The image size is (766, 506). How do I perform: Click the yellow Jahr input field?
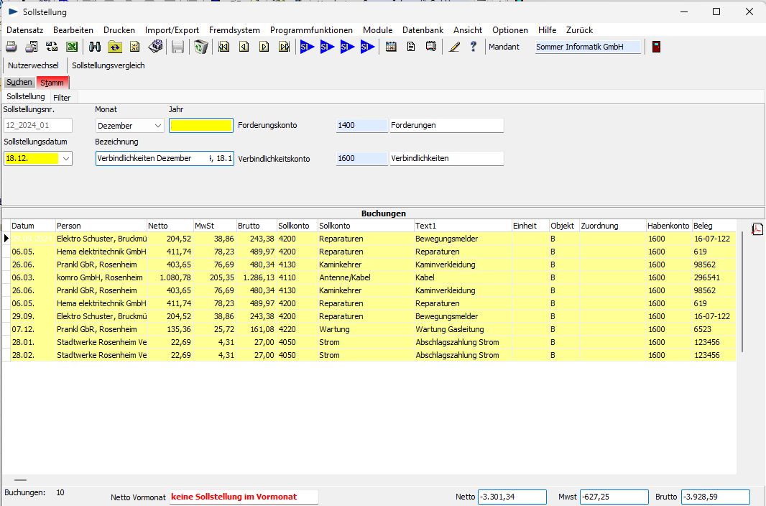click(x=201, y=126)
